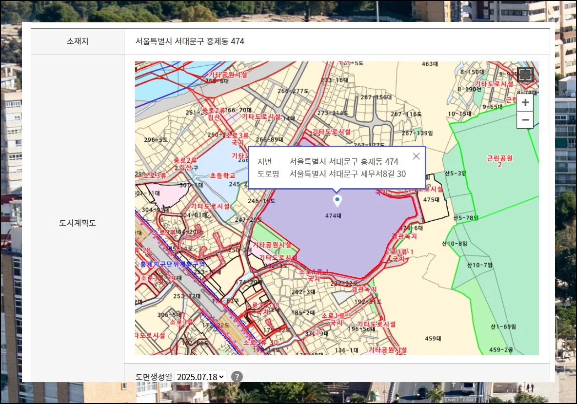The image size is (577, 404).
Task: Click the 근린공원 2 park label
Action: (500, 162)
